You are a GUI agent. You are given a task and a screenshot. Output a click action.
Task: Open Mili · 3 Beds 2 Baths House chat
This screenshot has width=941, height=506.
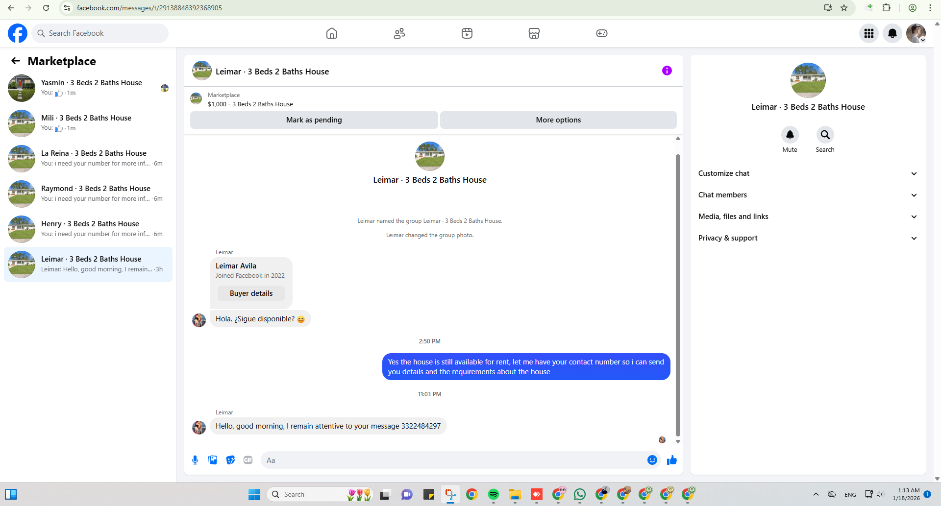88,123
